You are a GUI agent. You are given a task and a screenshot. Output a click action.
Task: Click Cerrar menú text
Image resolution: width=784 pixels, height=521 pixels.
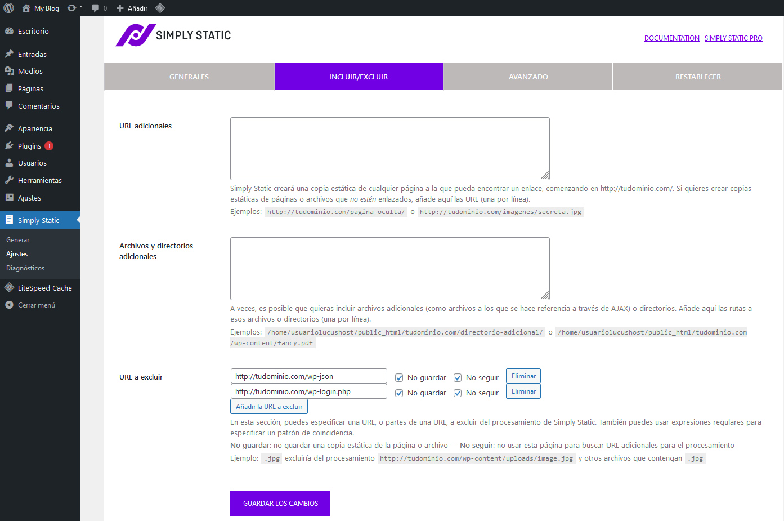point(37,305)
